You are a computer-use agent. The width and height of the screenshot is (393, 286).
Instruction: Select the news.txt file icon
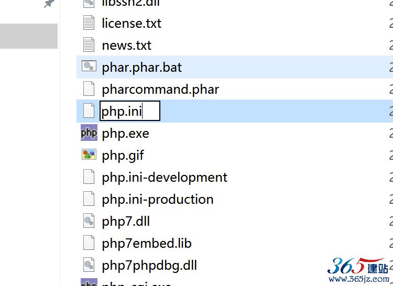coord(89,45)
